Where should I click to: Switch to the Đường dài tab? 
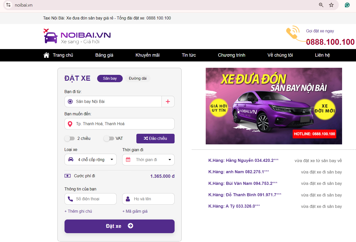(138, 78)
